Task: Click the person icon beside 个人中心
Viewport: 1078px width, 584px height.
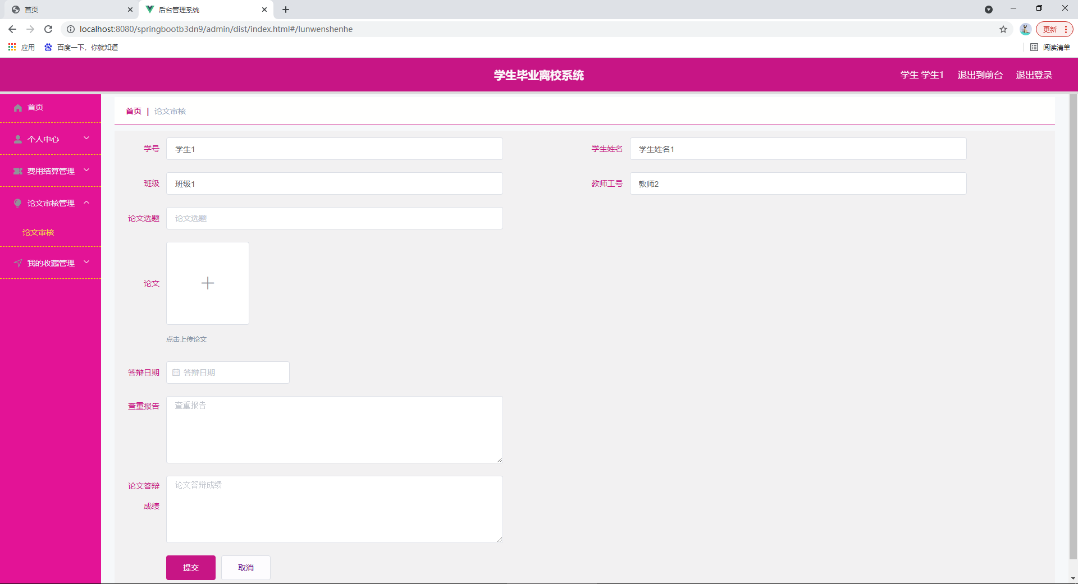Action: [18, 139]
